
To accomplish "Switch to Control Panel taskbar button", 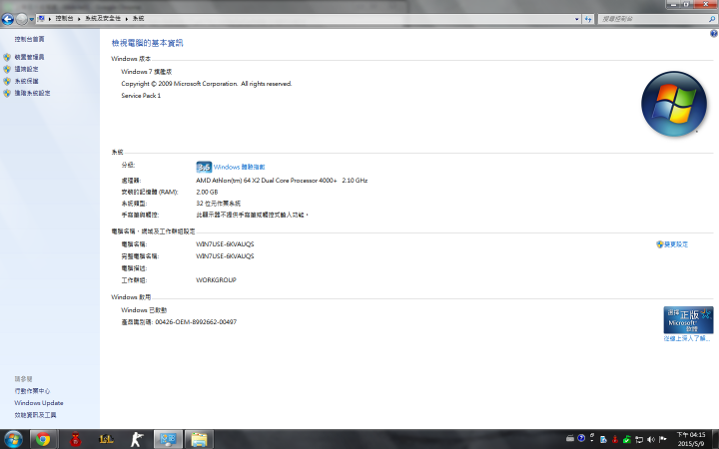I will point(168,439).
